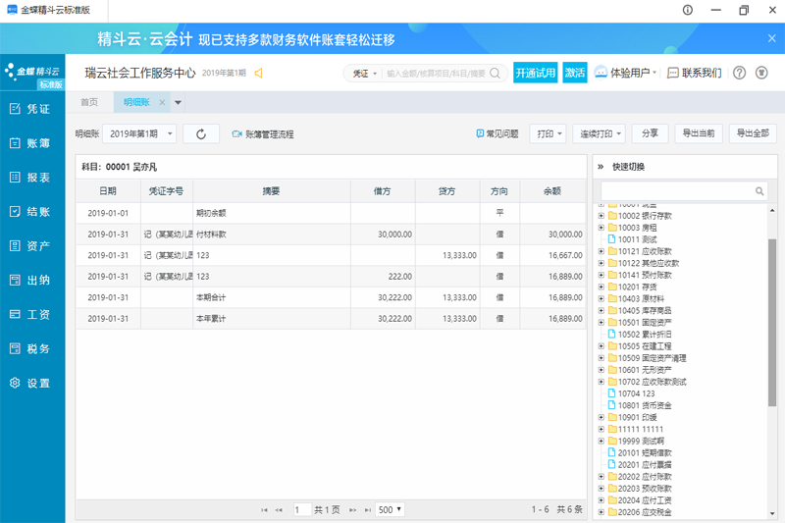Go to last page in pagination
Screen dimensions: 785x523
[367, 510]
